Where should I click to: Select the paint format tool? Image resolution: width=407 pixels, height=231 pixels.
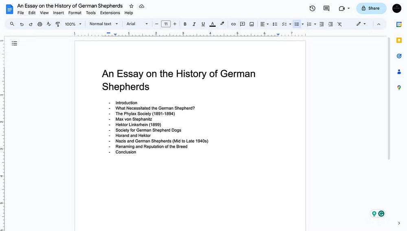pos(57,24)
